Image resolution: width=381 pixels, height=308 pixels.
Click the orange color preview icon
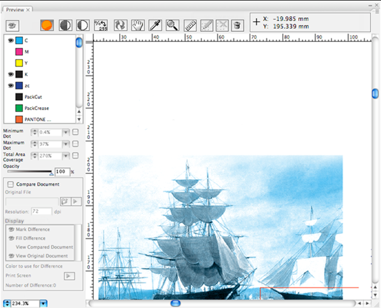pyautogui.click(x=47, y=26)
